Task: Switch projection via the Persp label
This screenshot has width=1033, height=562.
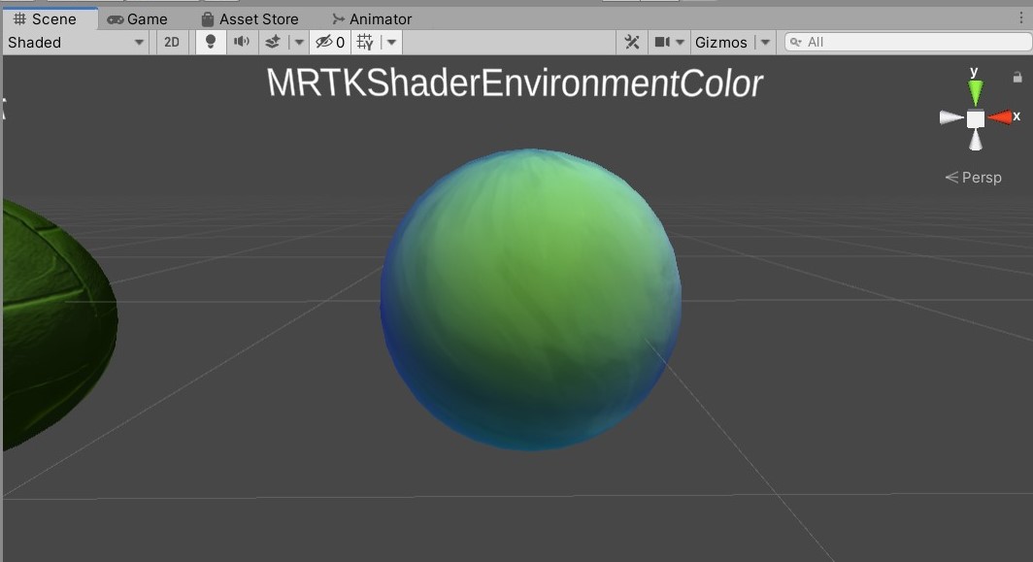Action: point(974,178)
